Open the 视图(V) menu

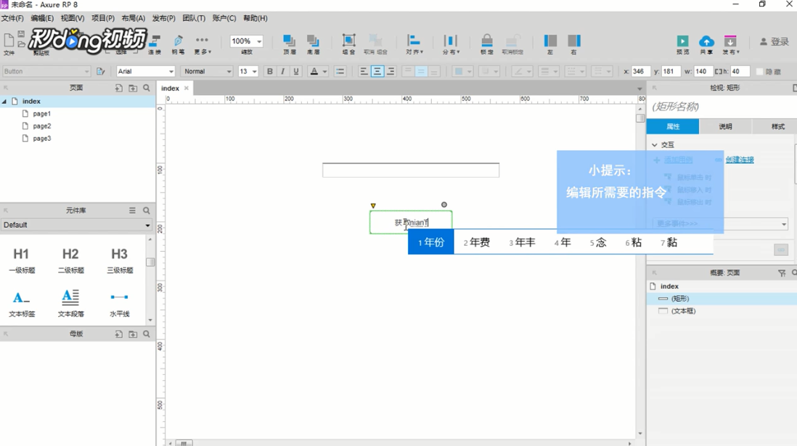72,18
